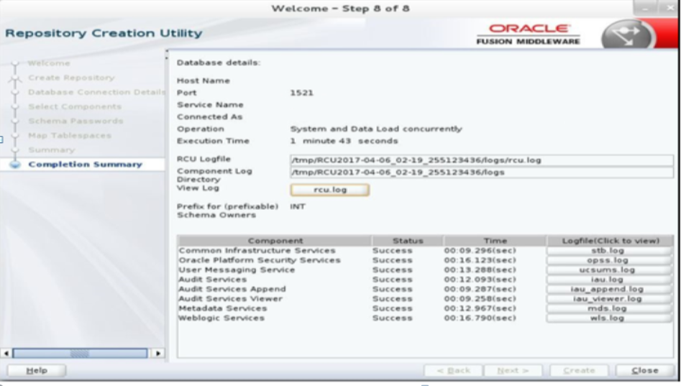Viewport: 681px width, 386px height.
Task: Select the Select Components step
Action: click(75, 106)
